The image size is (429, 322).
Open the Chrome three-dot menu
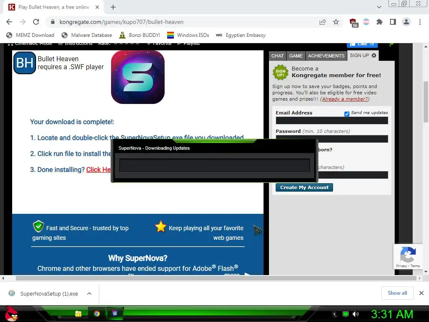(420, 22)
